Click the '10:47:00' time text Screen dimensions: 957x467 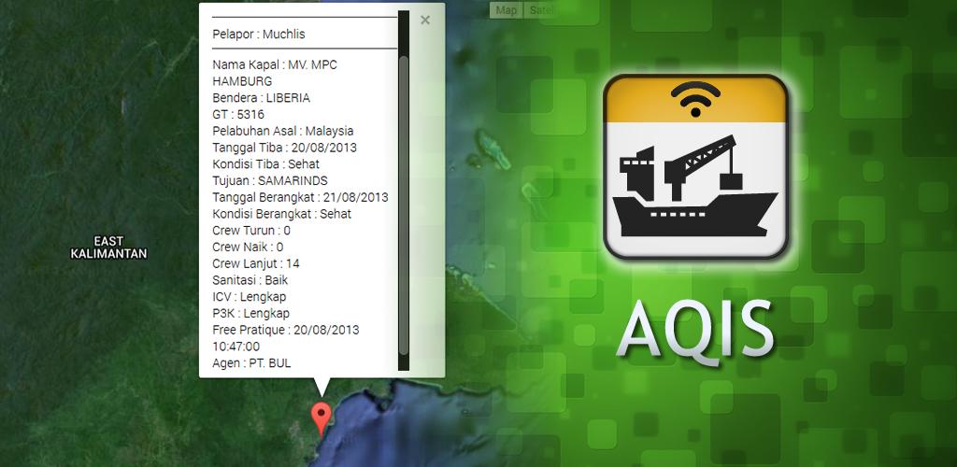236,347
